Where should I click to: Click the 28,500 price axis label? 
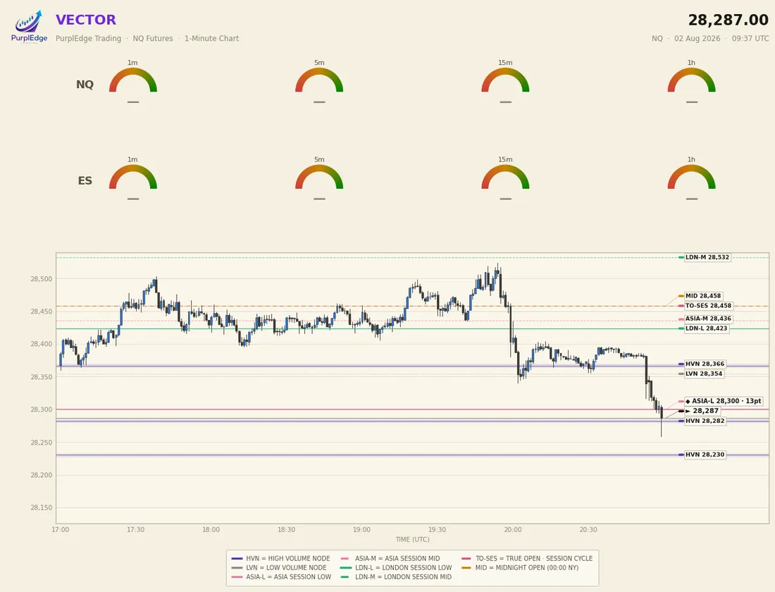coord(41,279)
